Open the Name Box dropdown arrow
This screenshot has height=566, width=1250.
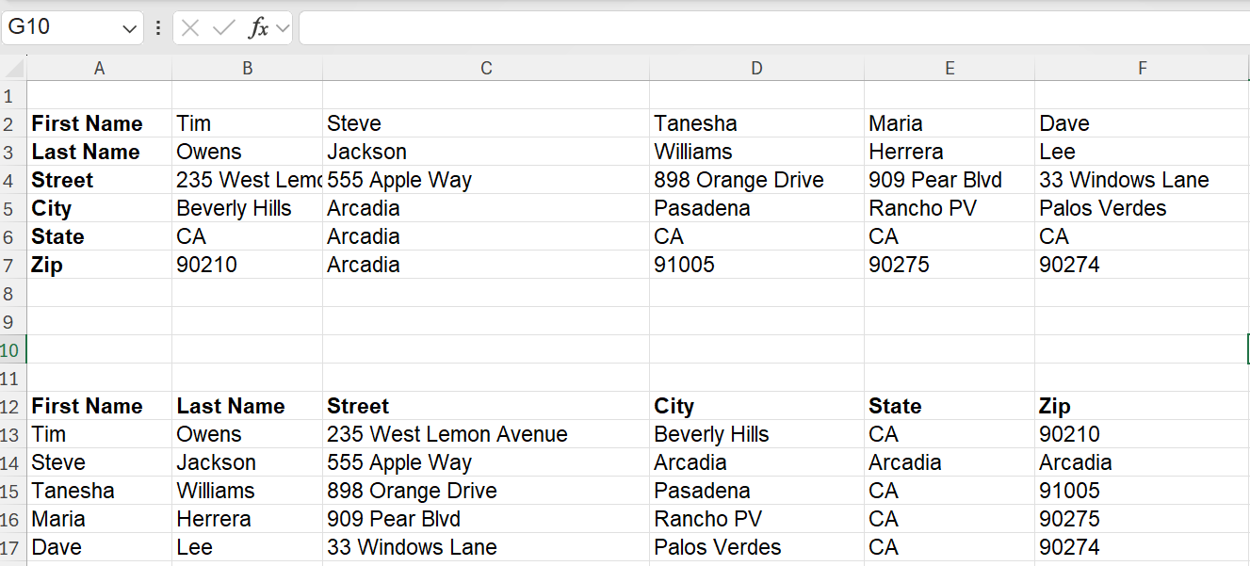(130, 29)
